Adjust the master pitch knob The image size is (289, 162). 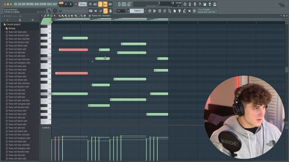55,11
